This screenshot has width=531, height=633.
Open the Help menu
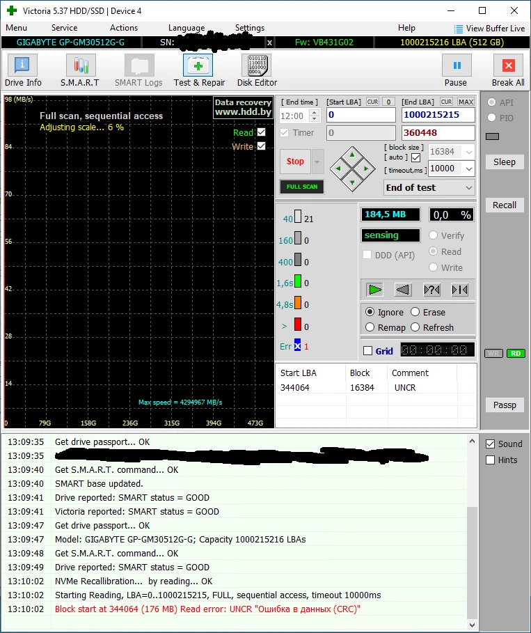pyautogui.click(x=406, y=28)
